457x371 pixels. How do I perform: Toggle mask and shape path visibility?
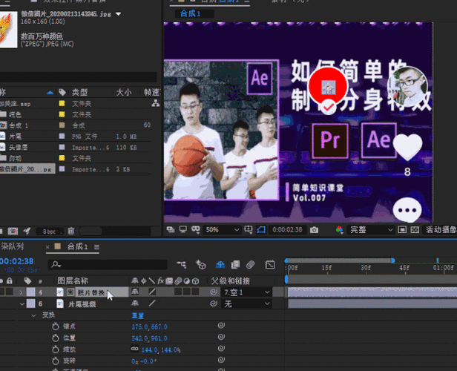[x=261, y=230]
